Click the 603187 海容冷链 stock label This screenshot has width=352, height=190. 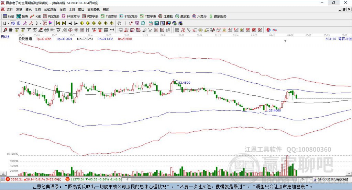[x=338, y=39]
